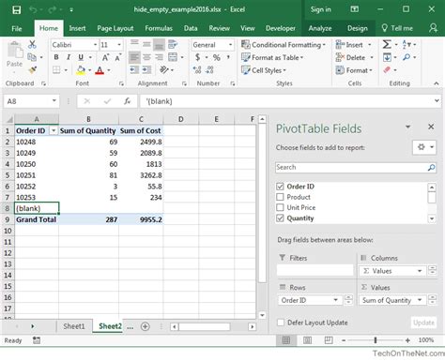Click the Insert Function fx icon

pos(127,101)
